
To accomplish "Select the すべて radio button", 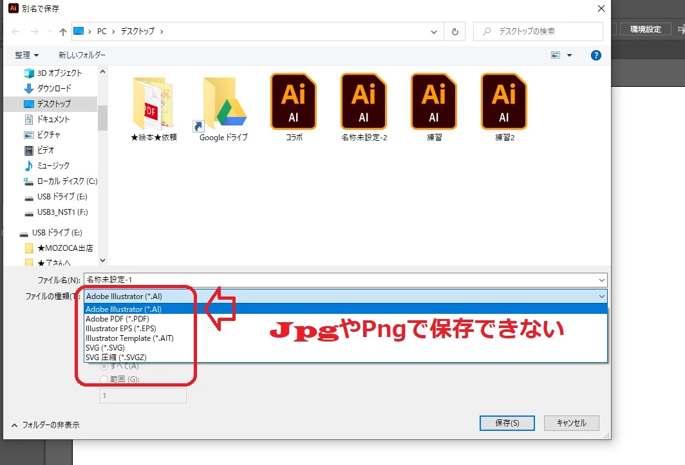I will pyautogui.click(x=104, y=367).
